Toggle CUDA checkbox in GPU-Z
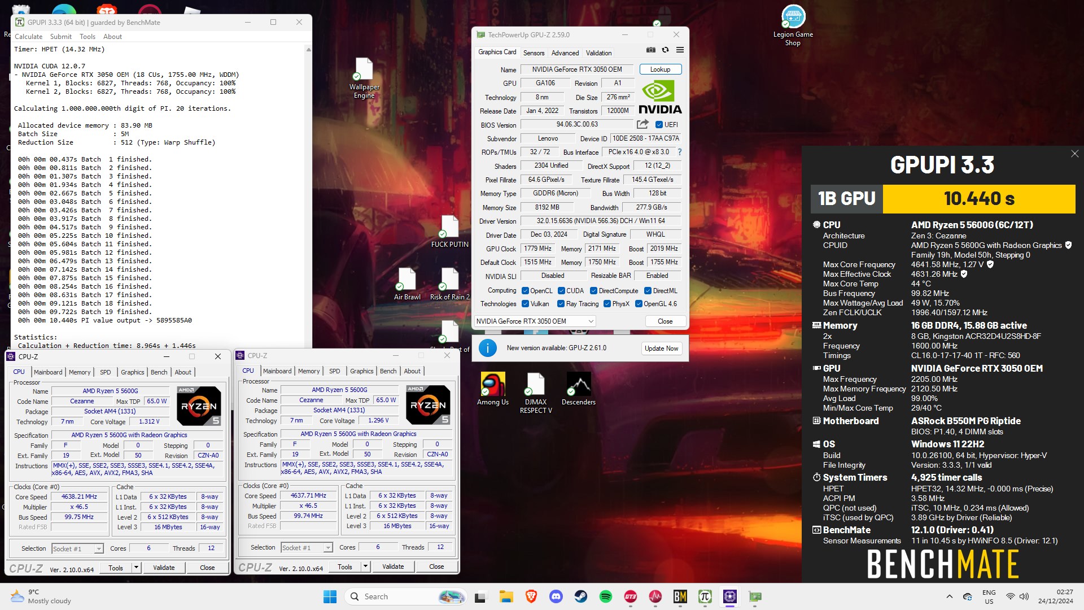Screen dimensions: 1084x610 (561, 291)
